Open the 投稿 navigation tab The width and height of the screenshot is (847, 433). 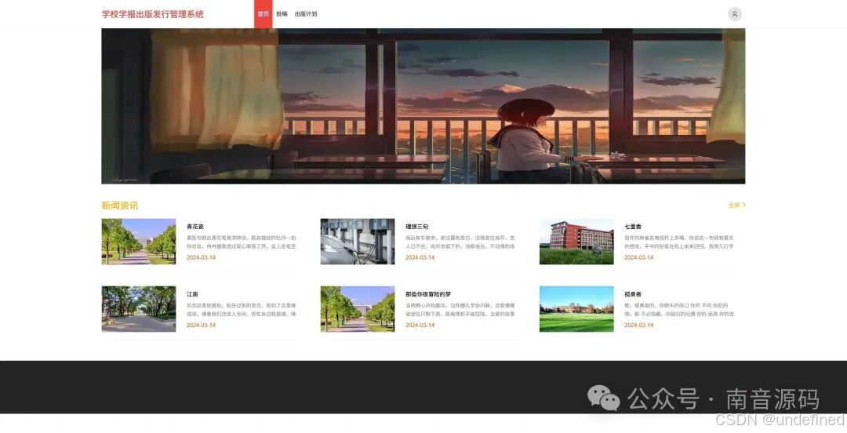tap(282, 14)
